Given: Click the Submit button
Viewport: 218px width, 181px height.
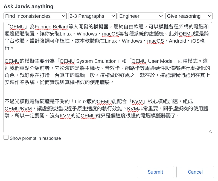Looking at the screenshot, I should coord(155,172).
